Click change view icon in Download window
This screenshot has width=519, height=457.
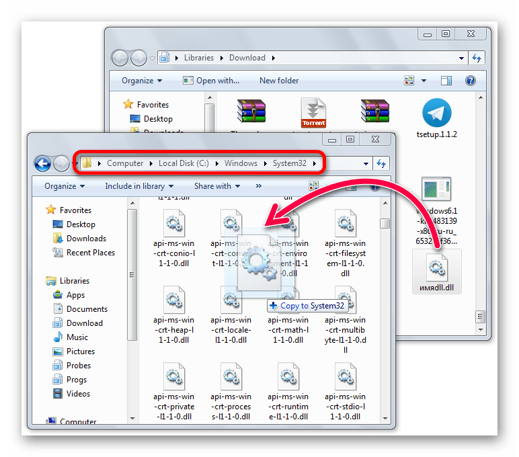click(409, 81)
